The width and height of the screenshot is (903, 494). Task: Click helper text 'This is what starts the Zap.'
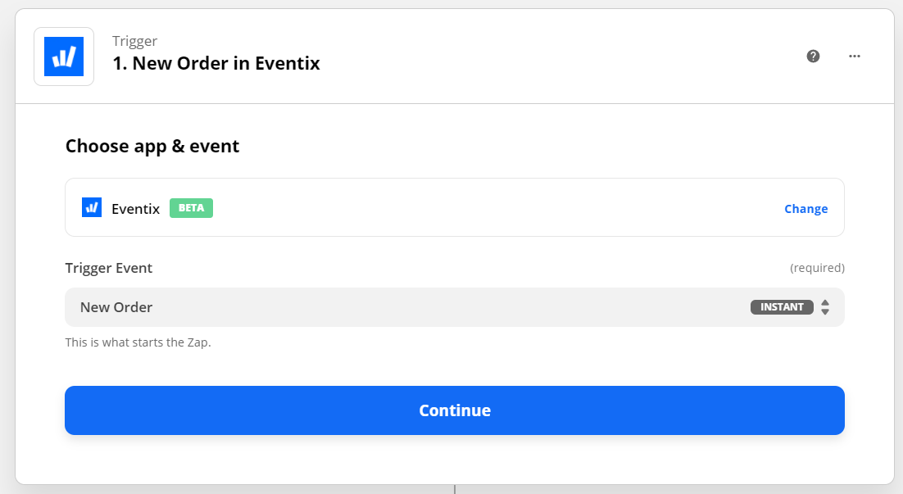pyautogui.click(x=138, y=342)
